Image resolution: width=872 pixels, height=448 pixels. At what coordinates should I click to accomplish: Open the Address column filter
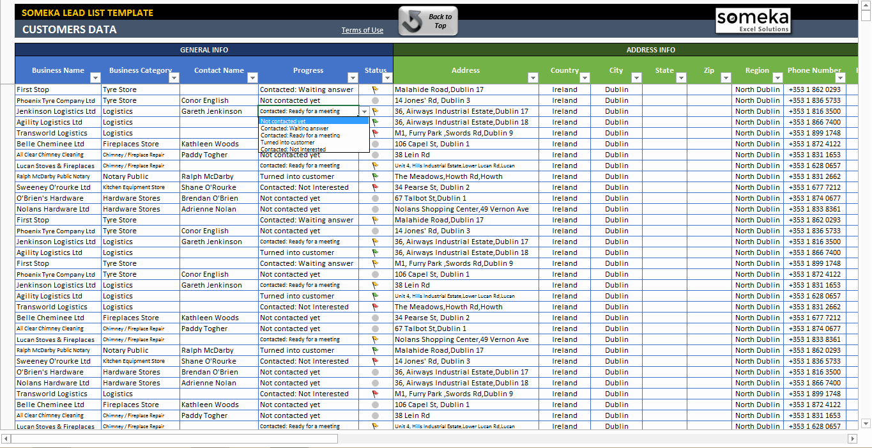533,78
